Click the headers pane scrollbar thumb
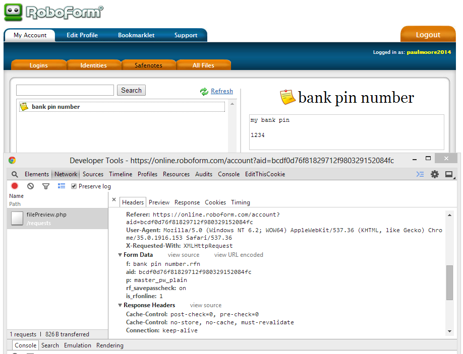This screenshot has height=354, width=463. 449,282
